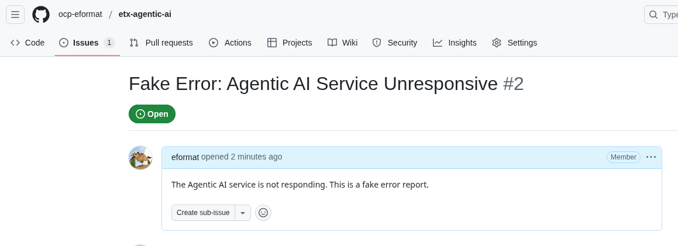Open the repository Settings tab
The image size is (678, 246).
pyautogui.click(x=515, y=43)
